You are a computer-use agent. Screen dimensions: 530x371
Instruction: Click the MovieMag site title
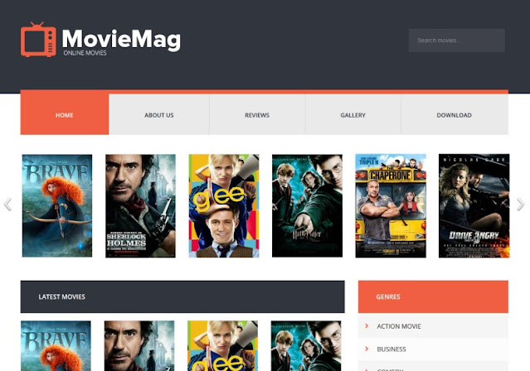point(121,40)
